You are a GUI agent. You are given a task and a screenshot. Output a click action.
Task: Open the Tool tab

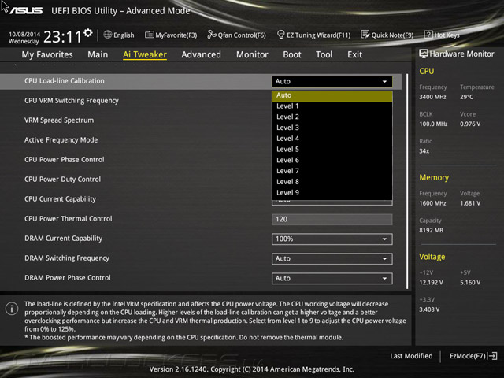coord(324,54)
